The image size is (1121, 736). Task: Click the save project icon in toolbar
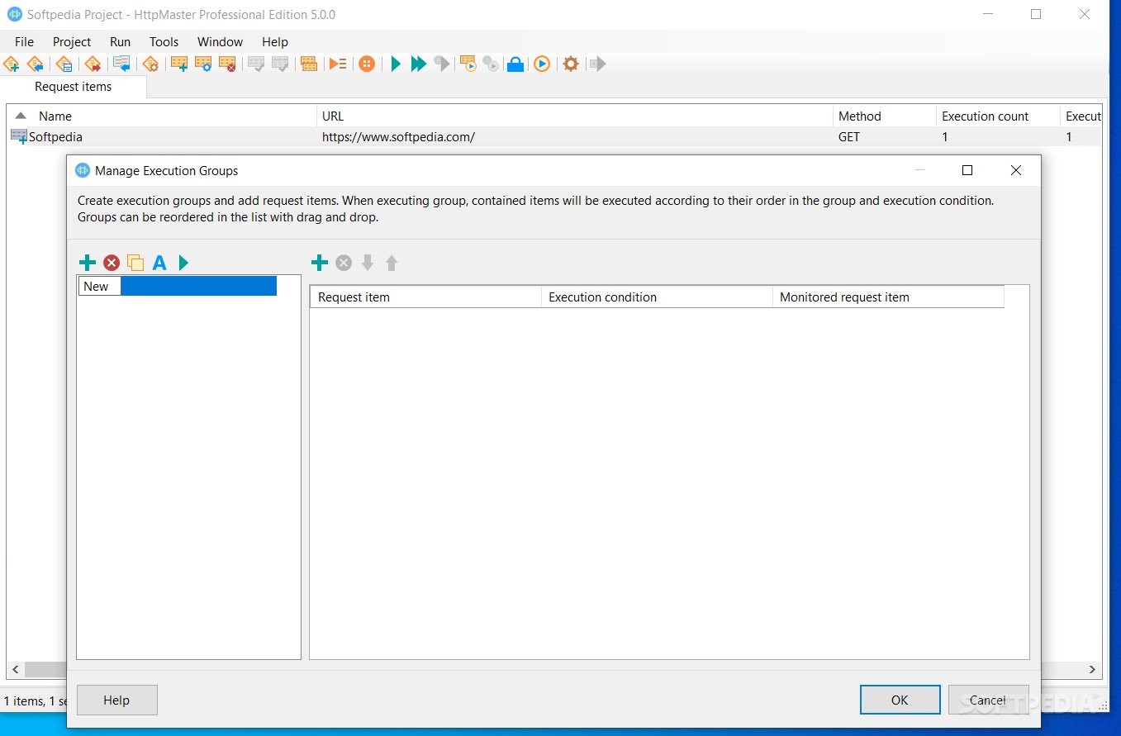pyautogui.click(x=64, y=64)
